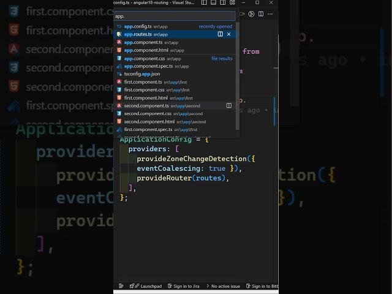Click provideZoneChangeDetection line in editor
Viewport: 392px width, 294px height.
tap(196, 159)
